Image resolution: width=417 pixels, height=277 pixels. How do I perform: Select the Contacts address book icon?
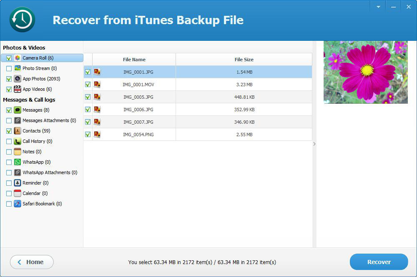click(18, 131)
